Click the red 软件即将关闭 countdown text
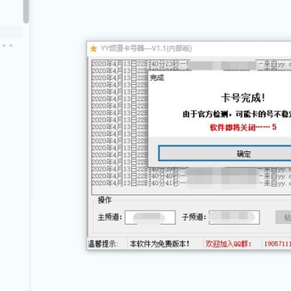The image size is (291, 291). tap(243, 128)
